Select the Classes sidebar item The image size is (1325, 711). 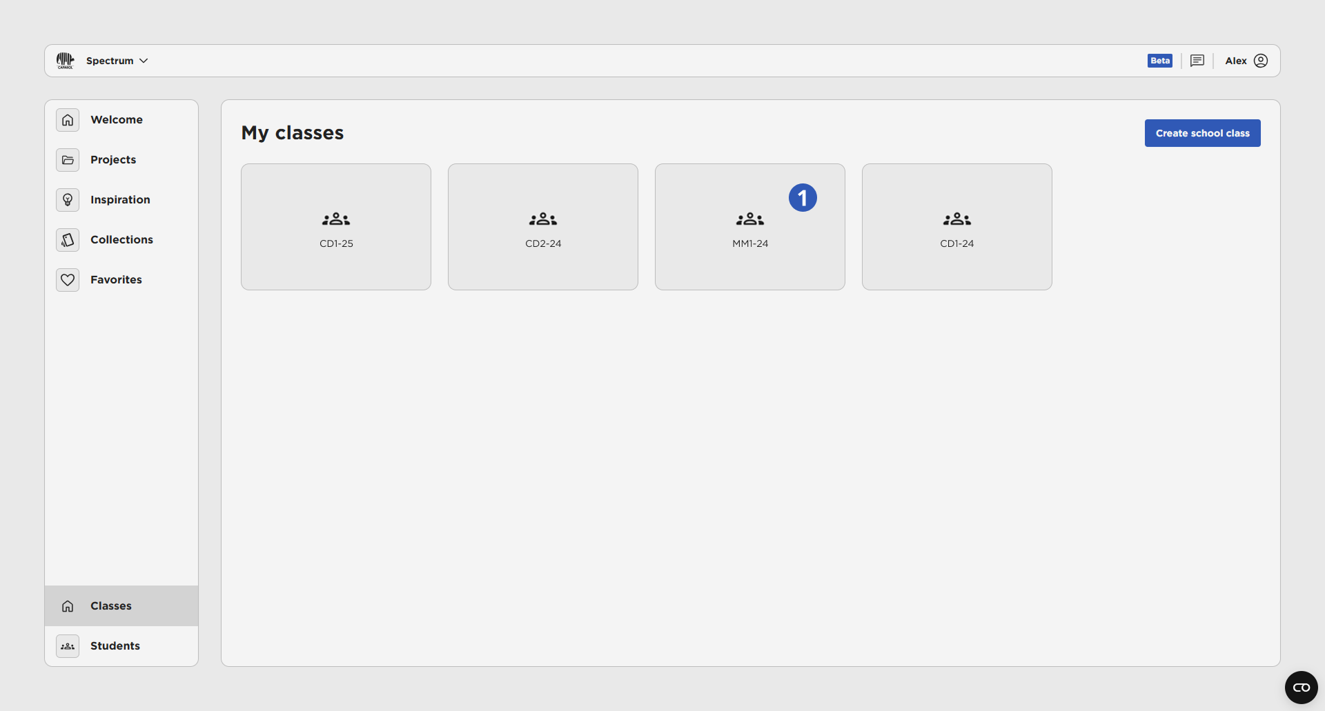[111, 606]
